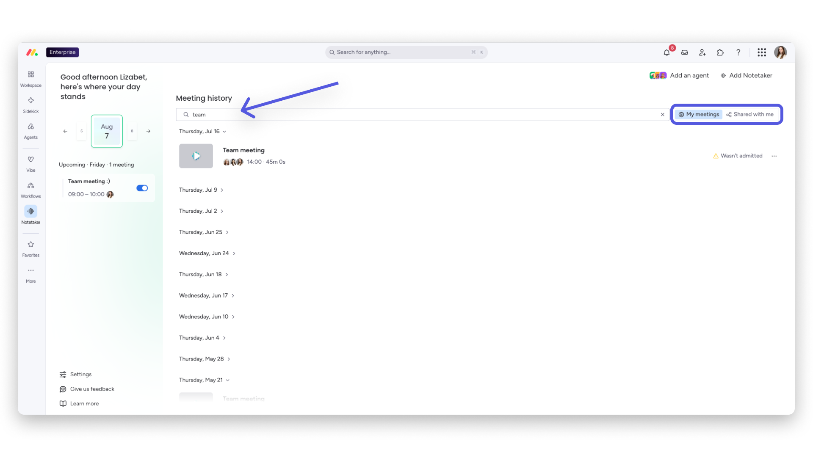Toggle notetaker for Team meeting :)

(142, 188)
